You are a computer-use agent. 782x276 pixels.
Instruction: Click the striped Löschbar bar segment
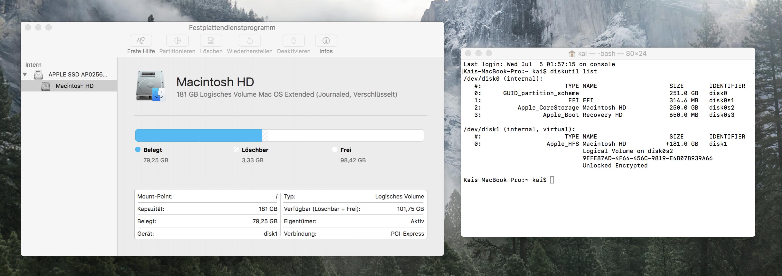pos(265,135)
